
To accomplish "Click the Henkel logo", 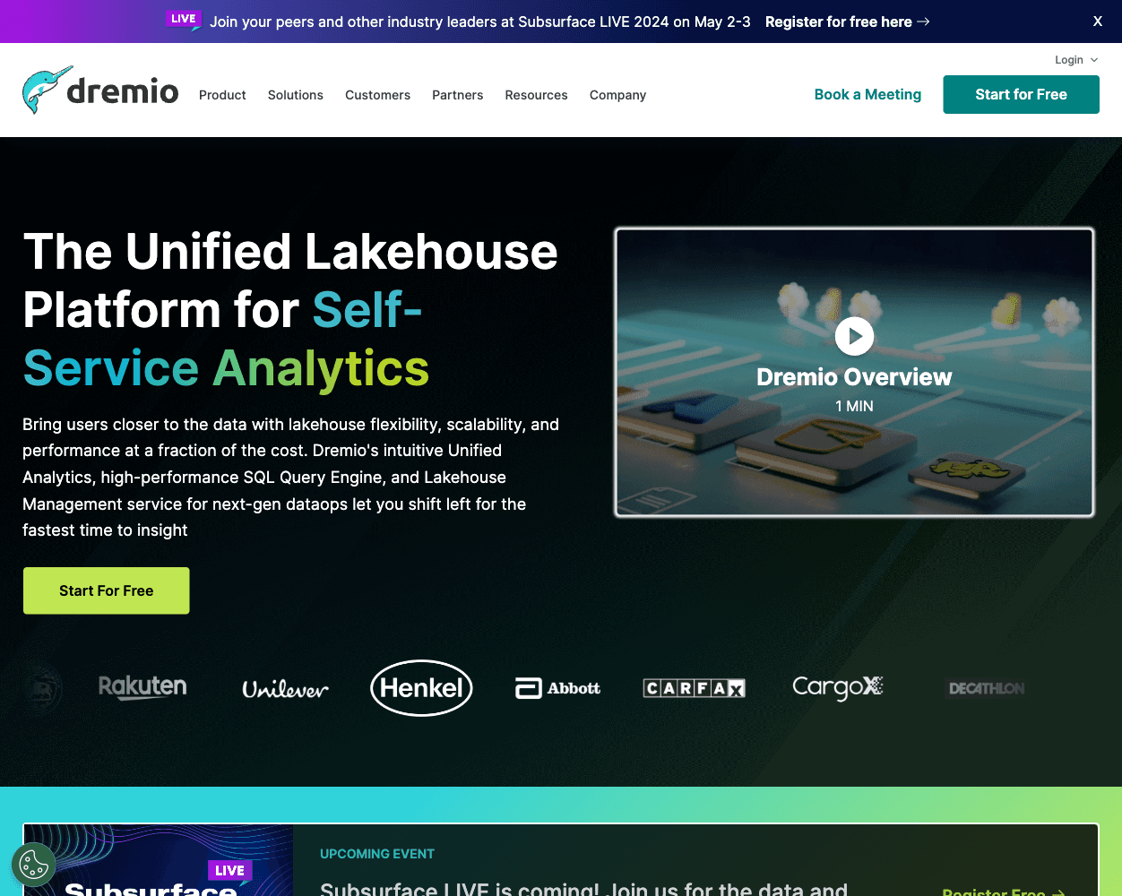I will point(421,688).
